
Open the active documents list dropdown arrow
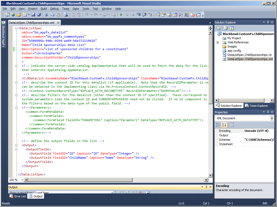(x=210, y=23)
